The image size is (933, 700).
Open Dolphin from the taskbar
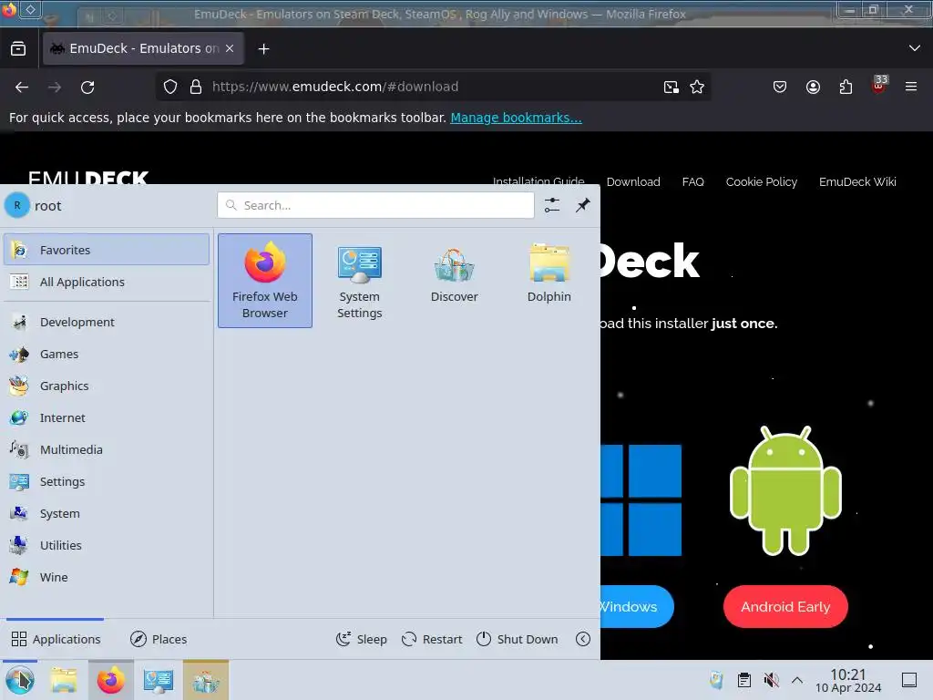point(63,680)
